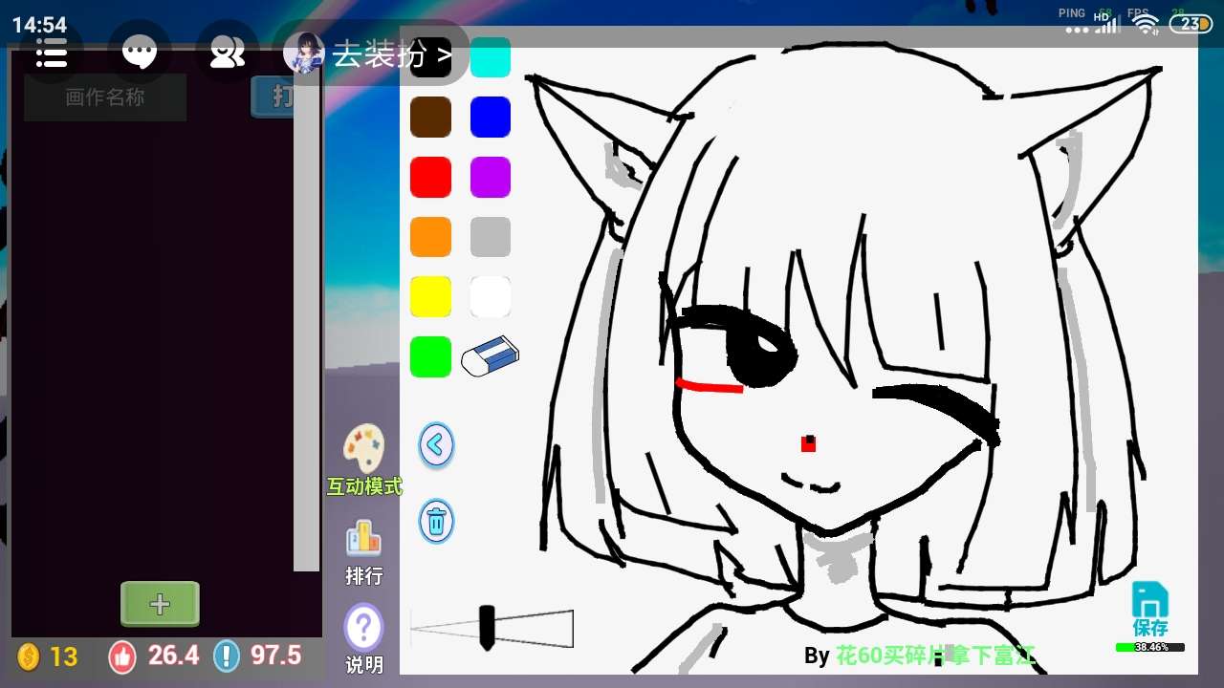Pick the green color swatch
Image resolution: width=1224 pixels, height=688 pixels.
pos(430,356)
